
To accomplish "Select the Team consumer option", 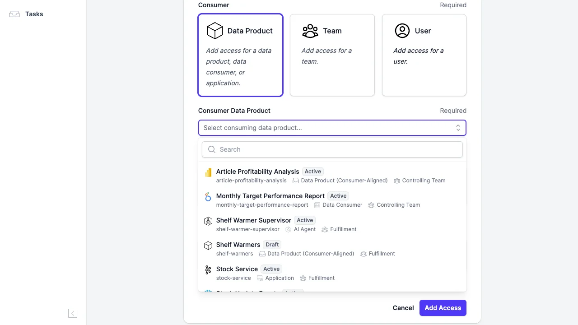I will tap(332, 55).
